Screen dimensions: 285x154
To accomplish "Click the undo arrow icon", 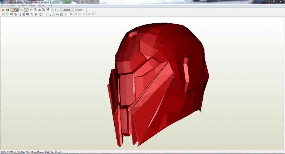I will pos(36,14).
